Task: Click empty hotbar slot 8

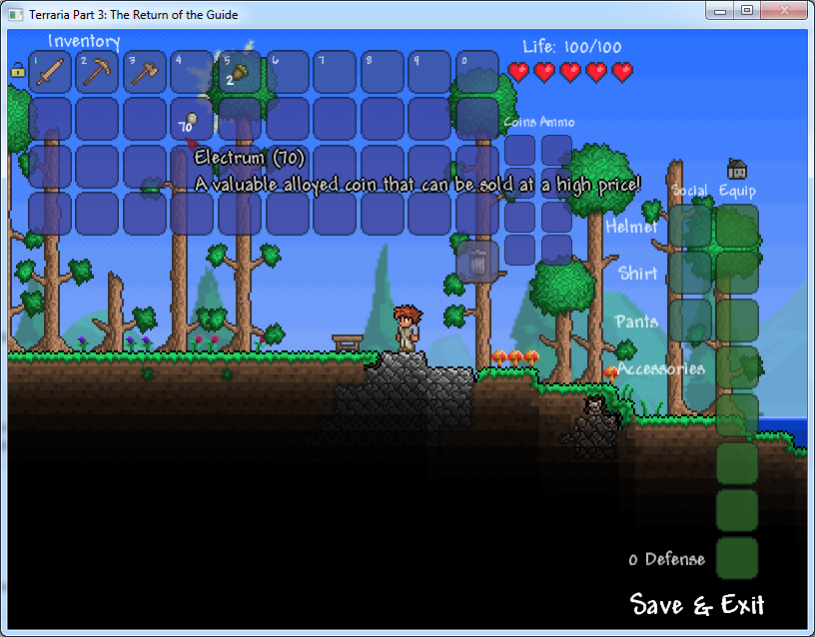Action: coord(383,72)
